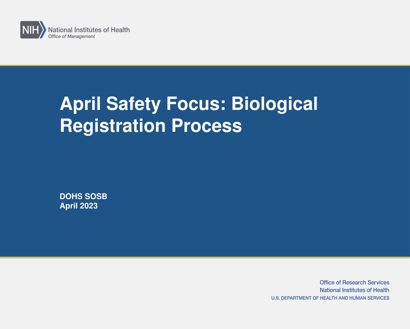
Task: Select the word Safety in the title
Action: click(133, 104)
